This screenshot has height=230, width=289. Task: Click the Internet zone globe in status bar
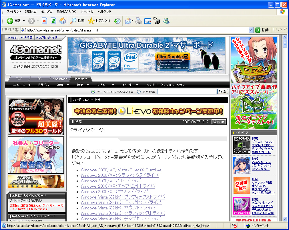(x=248, y=226)
